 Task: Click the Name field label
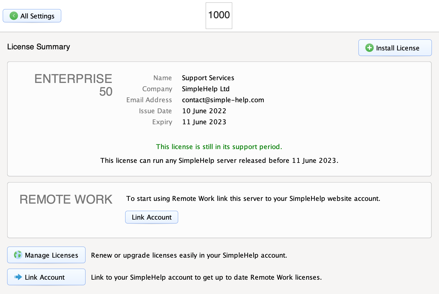tap(163, 78)
